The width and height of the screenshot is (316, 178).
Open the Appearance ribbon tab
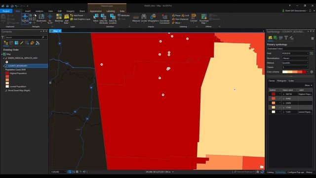click(96, 11)
